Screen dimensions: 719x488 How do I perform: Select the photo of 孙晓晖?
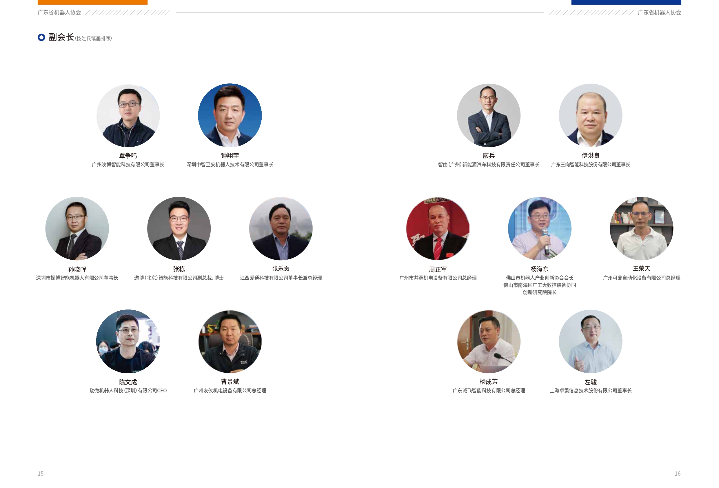[77, 229]
